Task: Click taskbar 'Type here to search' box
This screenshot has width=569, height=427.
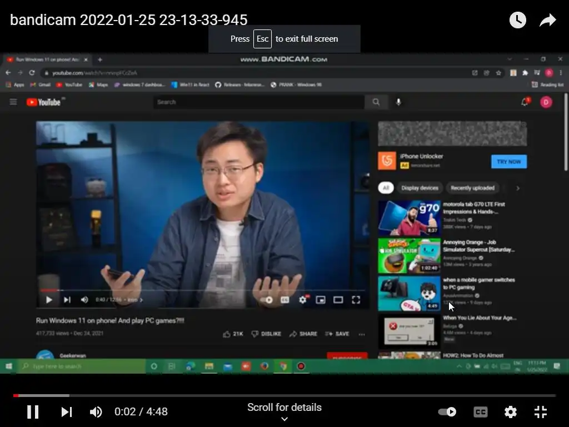Action: pyautogui.click(x=81, y=366)
